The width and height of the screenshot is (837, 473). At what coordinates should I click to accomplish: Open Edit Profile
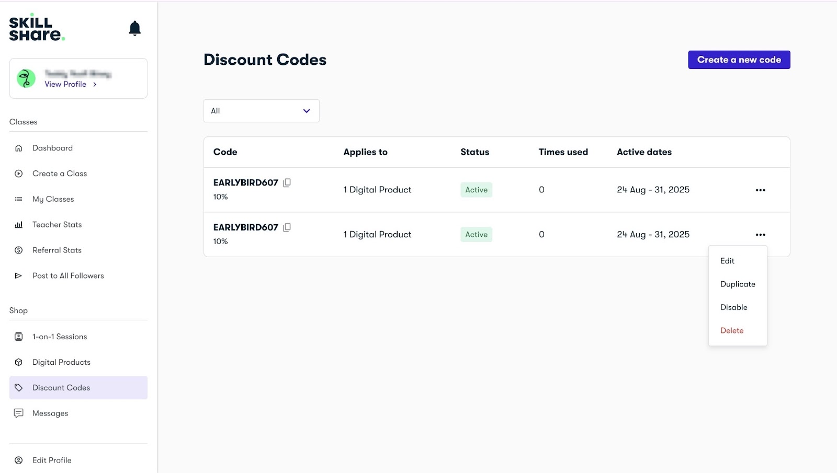tap(52, 460)
